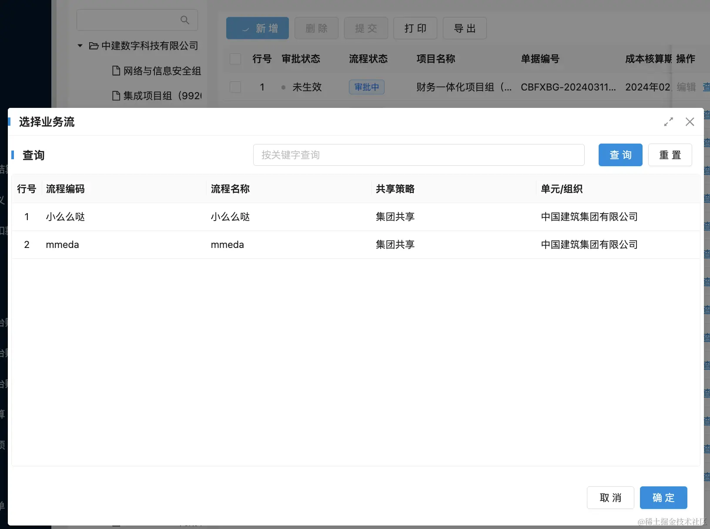The width and height of the screenshot is (710, 529).
Task: Click the document icon beside 集成项目组
Action: (x=115, y=96)
